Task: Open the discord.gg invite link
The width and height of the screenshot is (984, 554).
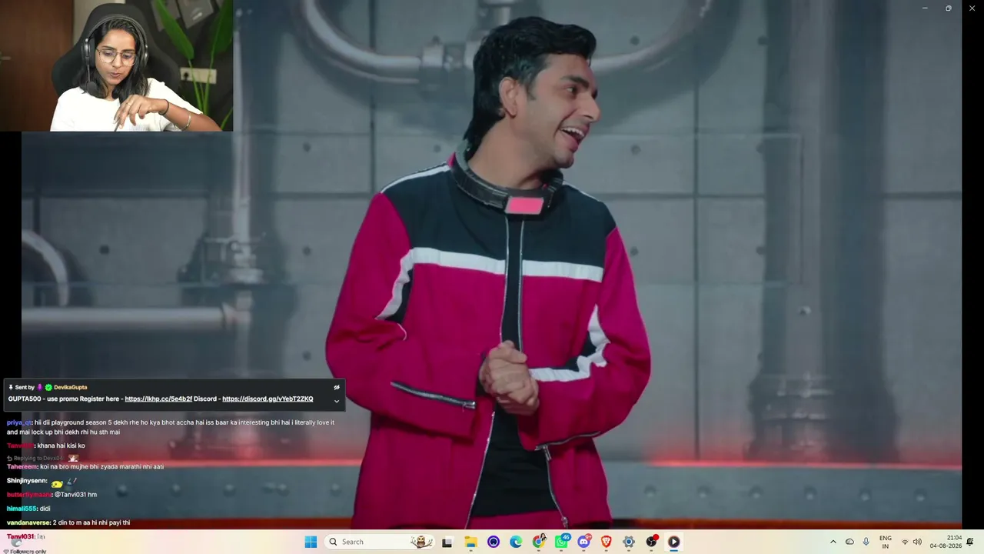Action: (268, 399)
